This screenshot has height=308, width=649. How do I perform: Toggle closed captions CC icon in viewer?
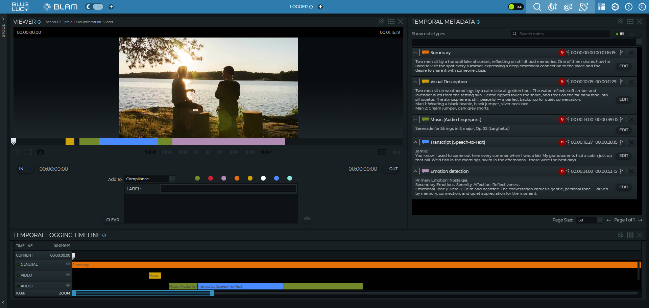pyautogui.click(x=382, y=152)
